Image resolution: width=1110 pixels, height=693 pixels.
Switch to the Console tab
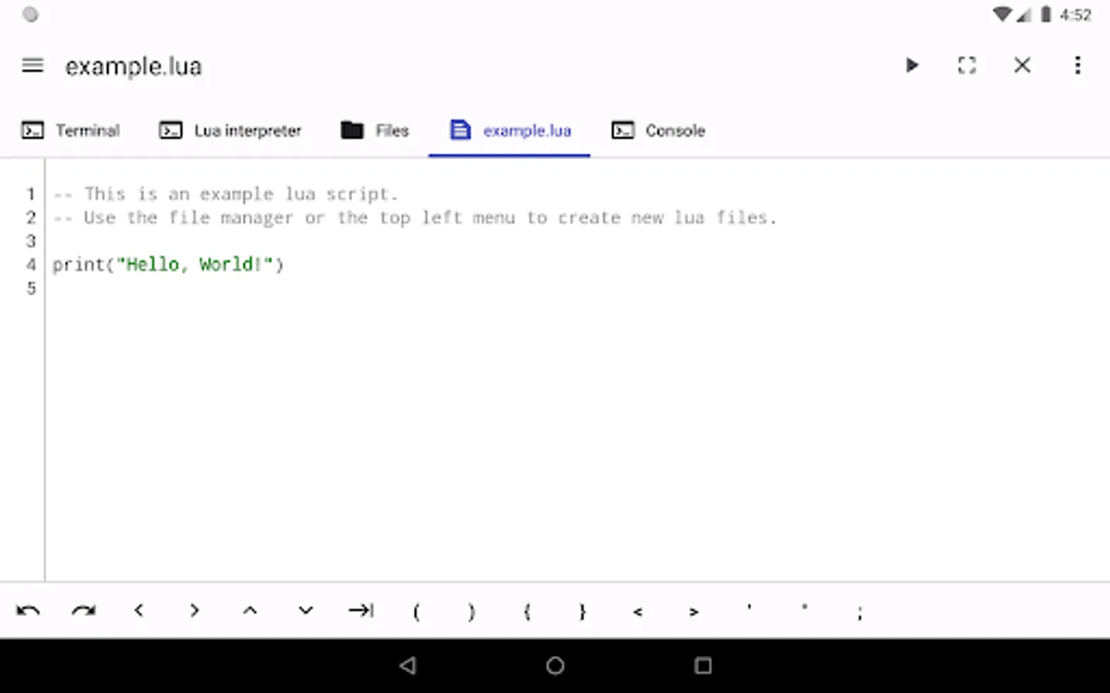658,130
